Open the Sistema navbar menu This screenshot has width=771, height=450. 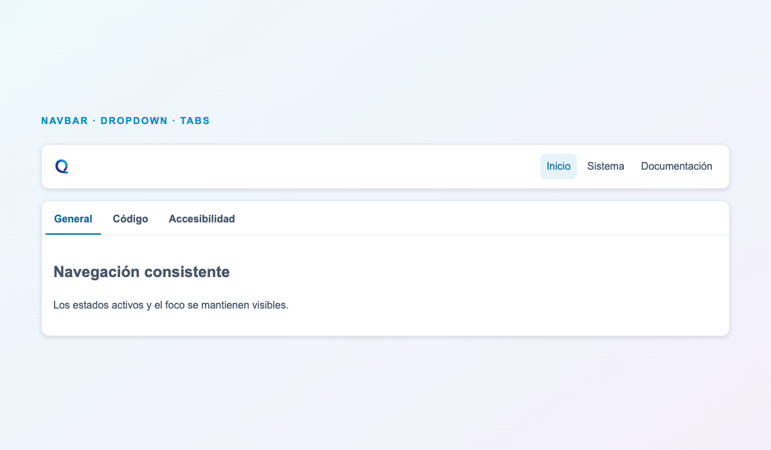click(x=606, y=166)
